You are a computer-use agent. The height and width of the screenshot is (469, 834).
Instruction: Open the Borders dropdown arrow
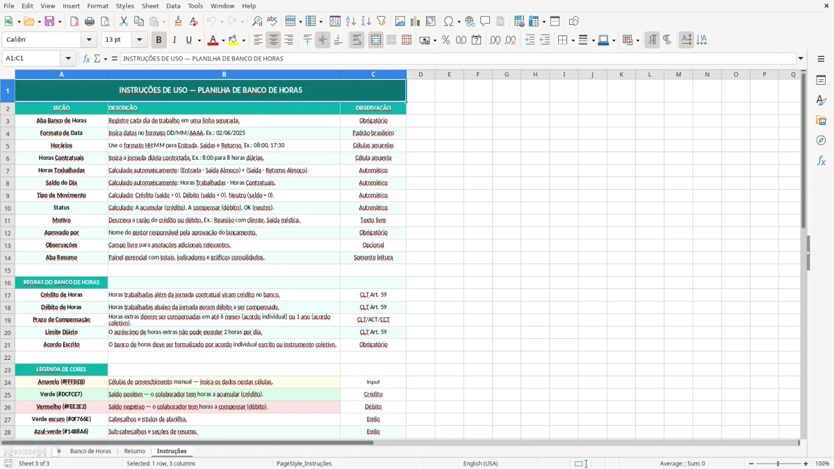(572, 40)
